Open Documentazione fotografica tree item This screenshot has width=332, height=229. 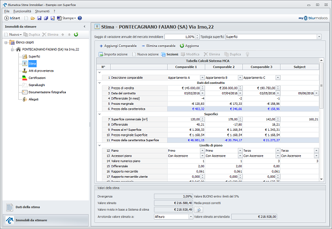[x=46, y=92]
